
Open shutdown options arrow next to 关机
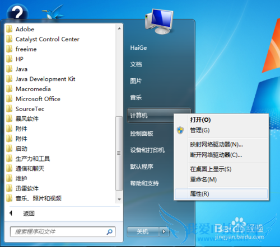click(x=164, y=232)
